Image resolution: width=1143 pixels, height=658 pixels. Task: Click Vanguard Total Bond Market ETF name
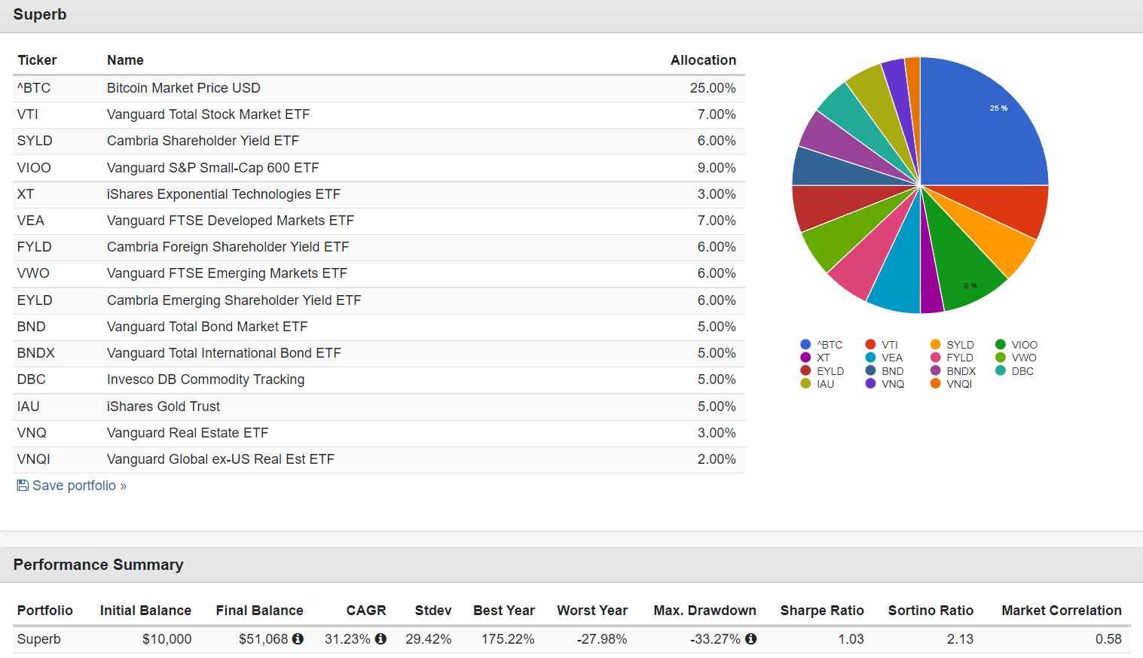(207, 327)
